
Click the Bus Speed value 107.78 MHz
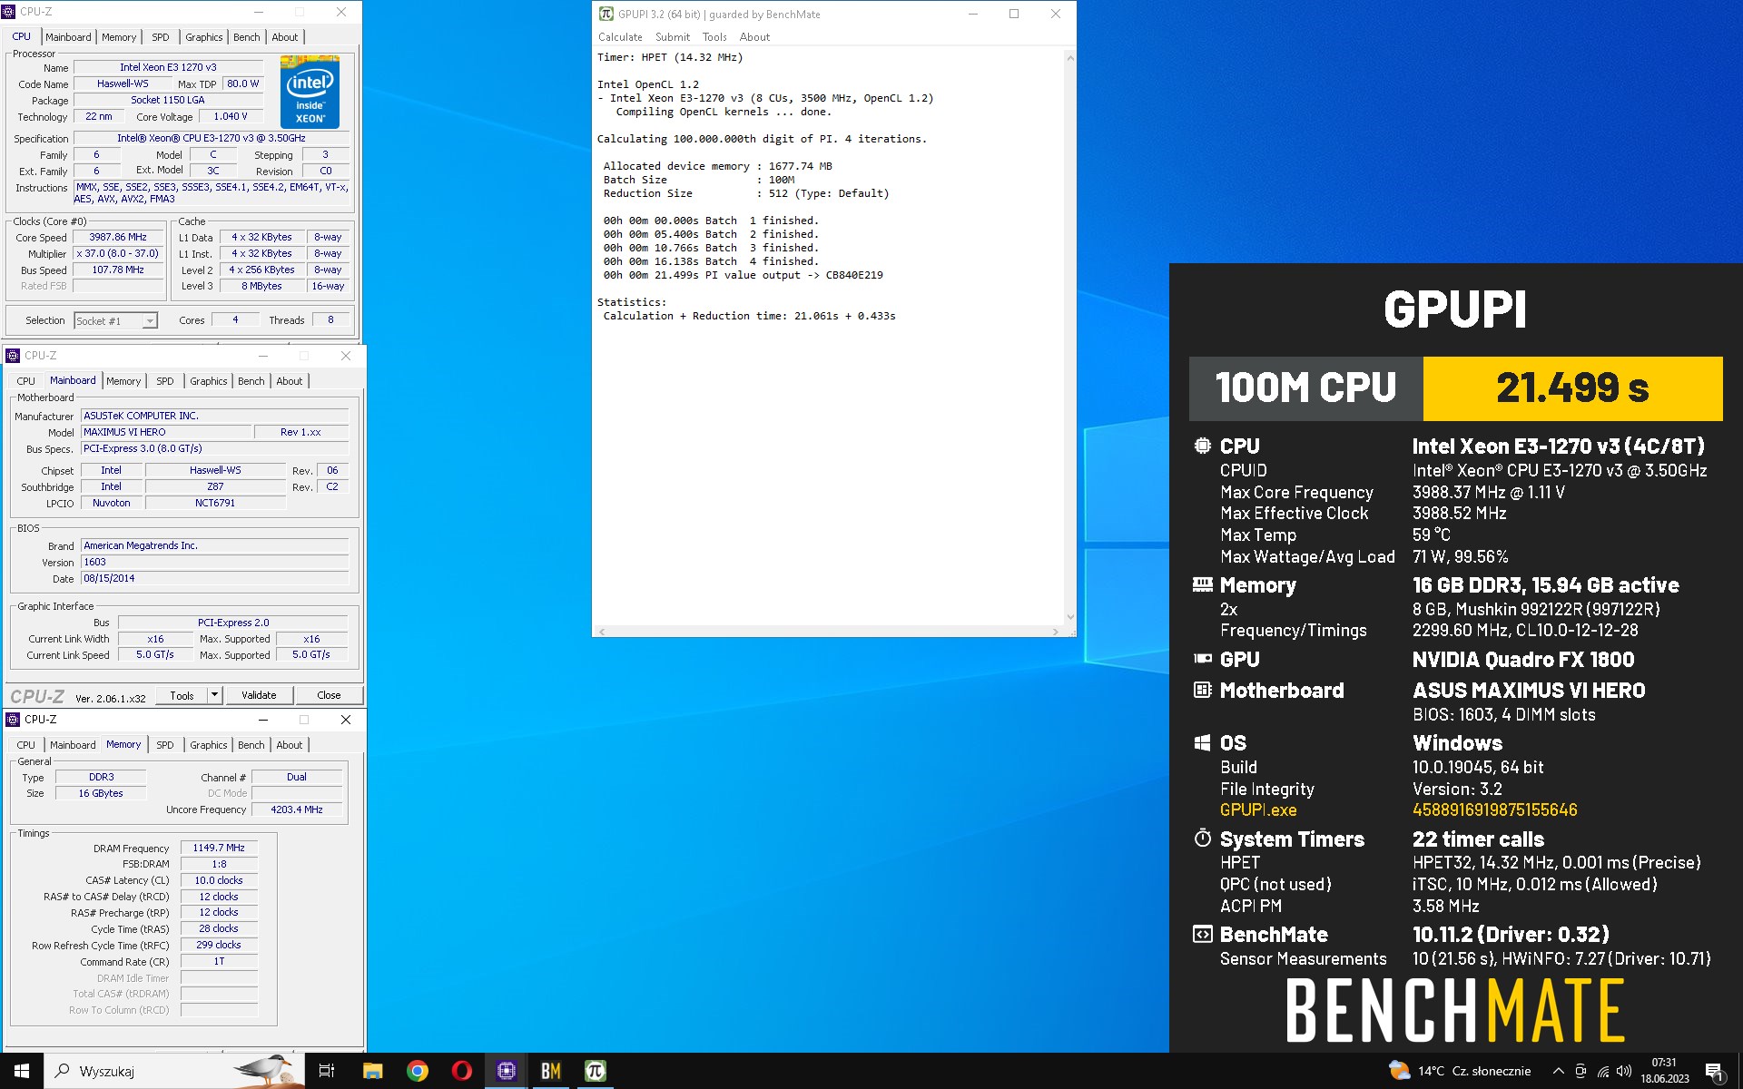(118, 270)
